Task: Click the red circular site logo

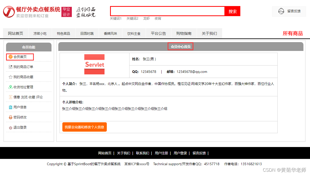Action: [9, 12]
